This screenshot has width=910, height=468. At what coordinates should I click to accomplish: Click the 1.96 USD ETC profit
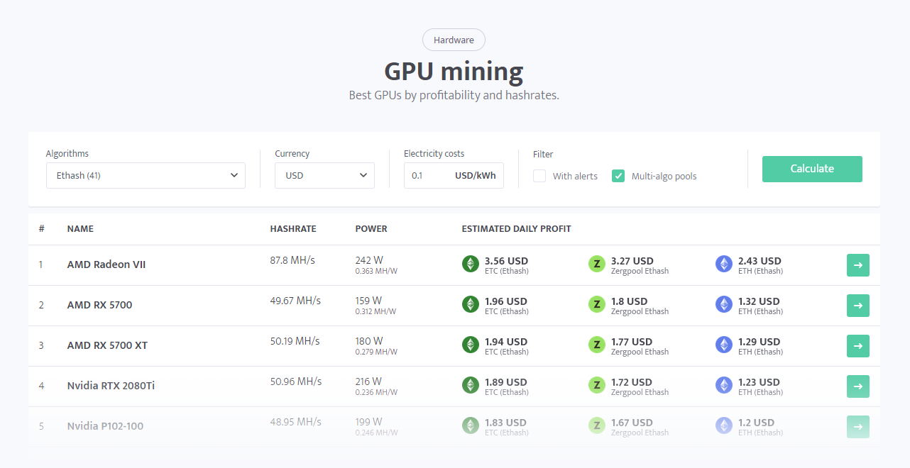506,301
